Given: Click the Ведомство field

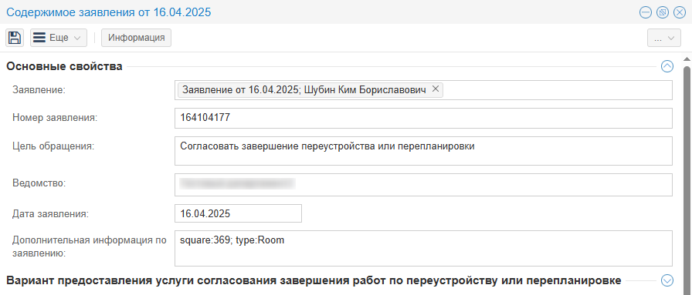Looking at the screenshot, I should click(423, 185).
